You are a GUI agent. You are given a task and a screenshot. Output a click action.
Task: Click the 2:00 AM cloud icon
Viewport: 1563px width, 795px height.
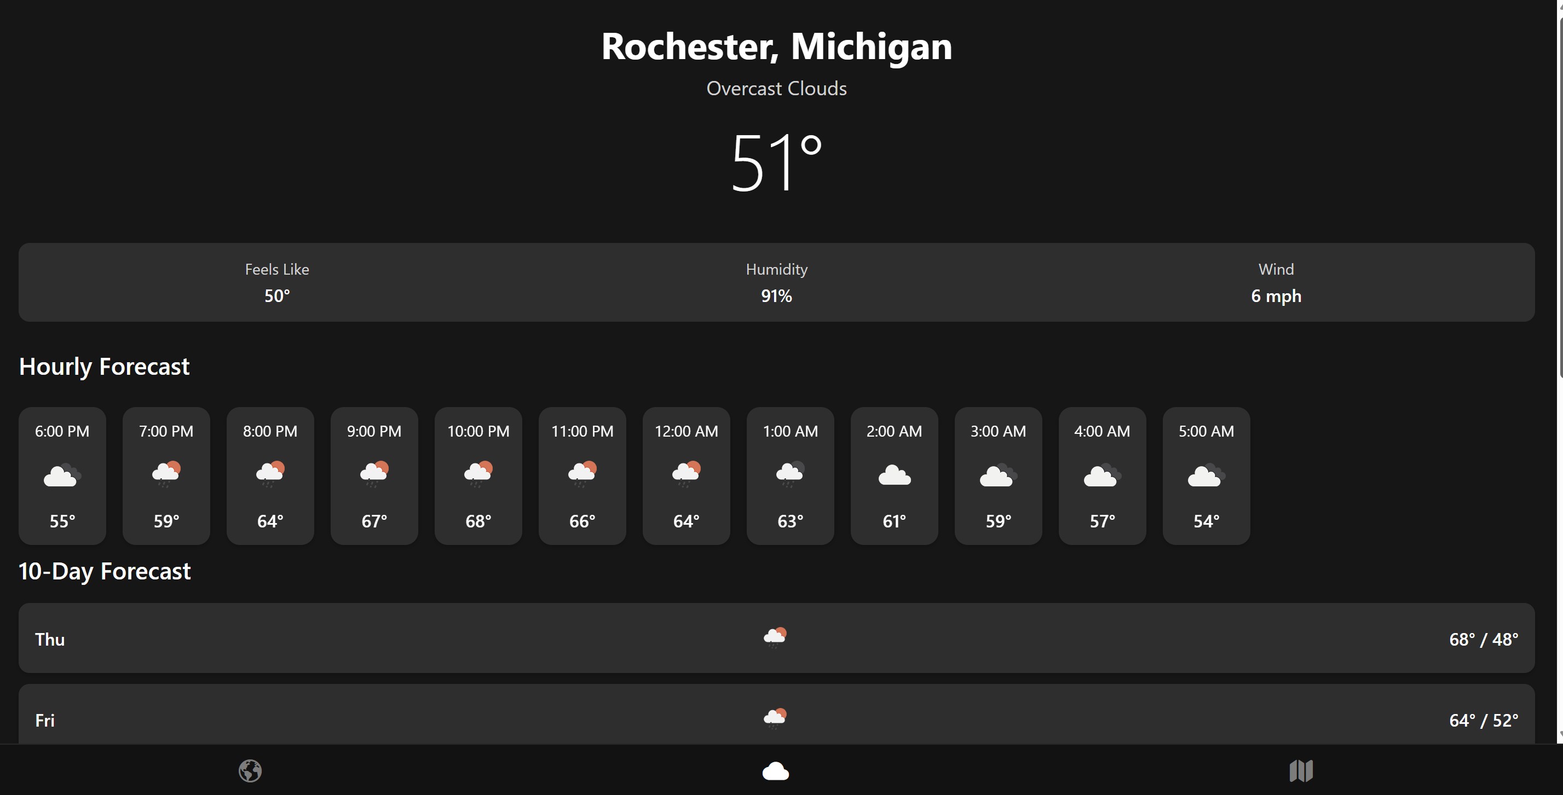click(x=895, y=475)
